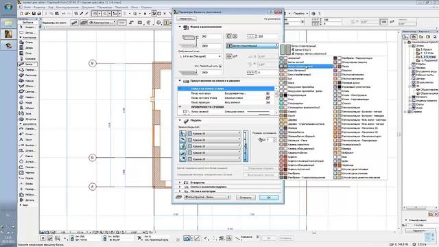Screen dimensions: 439x247
Task: Select the Stair (Лестница) tool in toolbox
Action: click(27, 75)
